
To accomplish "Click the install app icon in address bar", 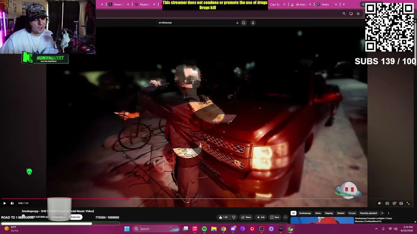I will [351, 14].
